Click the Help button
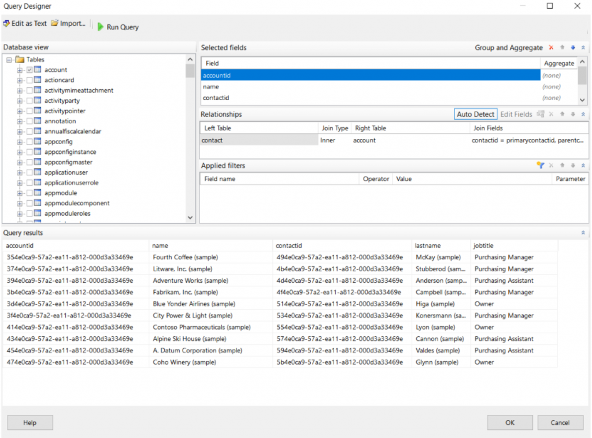The width and height of the screenshot is (592, 438). click(30, 422)
